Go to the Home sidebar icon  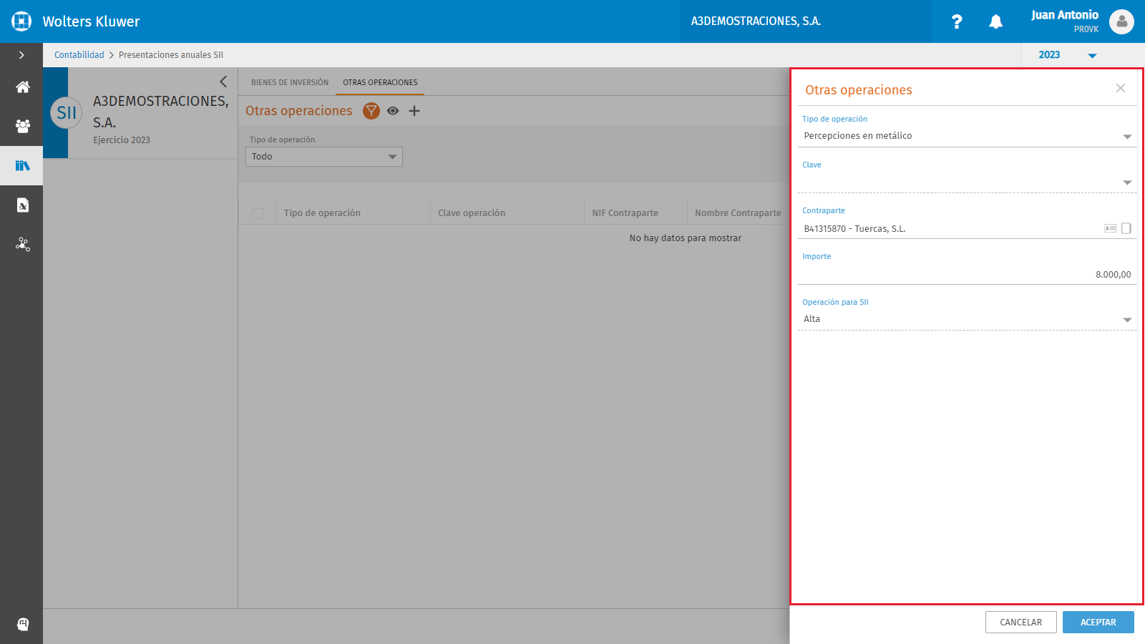[23, 87]
